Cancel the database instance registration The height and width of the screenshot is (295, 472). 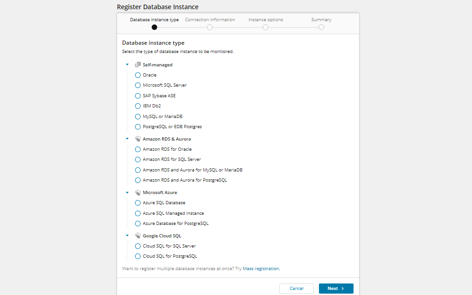point(296,289)
